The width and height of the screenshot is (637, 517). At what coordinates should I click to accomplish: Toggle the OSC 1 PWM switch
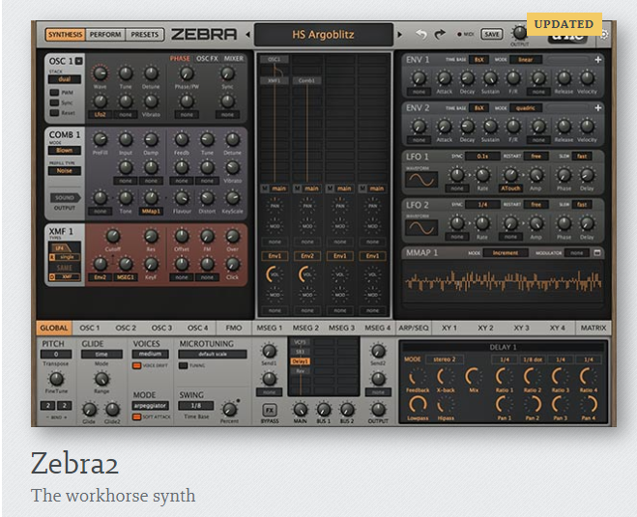[x=54, y=92]
